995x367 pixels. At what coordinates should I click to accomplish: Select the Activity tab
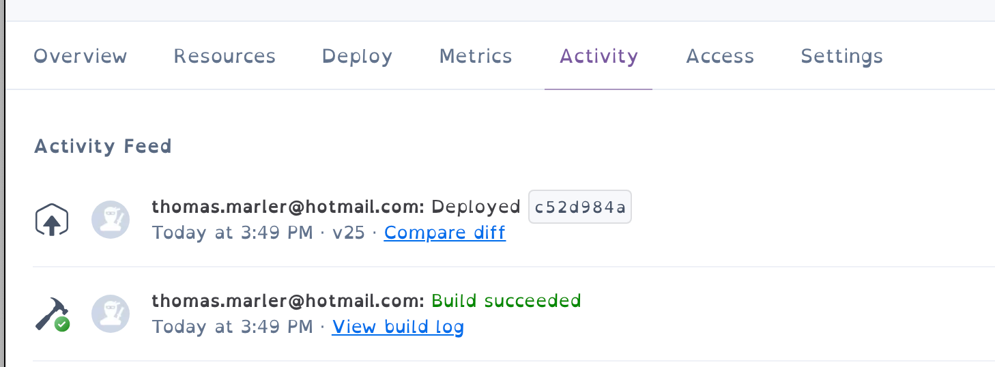[x=599, y=57]
